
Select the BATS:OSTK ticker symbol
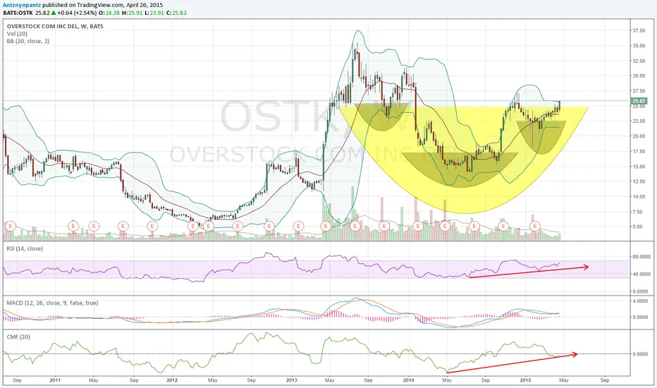click(x=19, y=13)
